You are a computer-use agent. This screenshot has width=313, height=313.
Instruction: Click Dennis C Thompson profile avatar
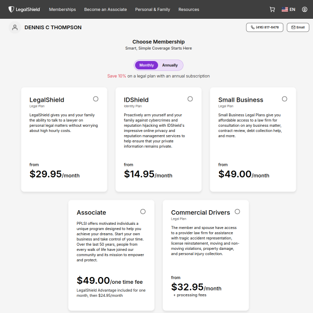click(15, 27)
